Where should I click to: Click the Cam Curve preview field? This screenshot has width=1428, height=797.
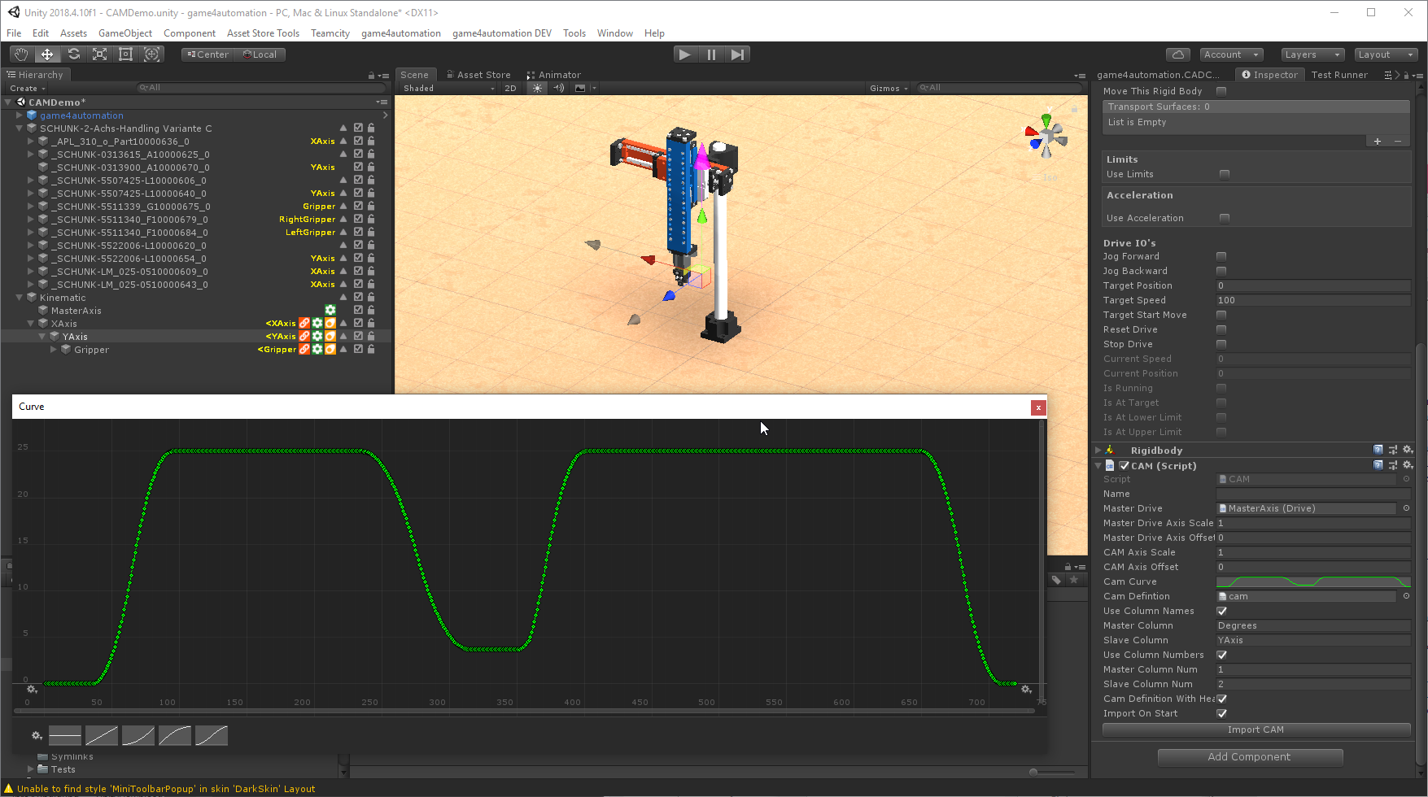pyautogui.click(x=1312, y=581)
